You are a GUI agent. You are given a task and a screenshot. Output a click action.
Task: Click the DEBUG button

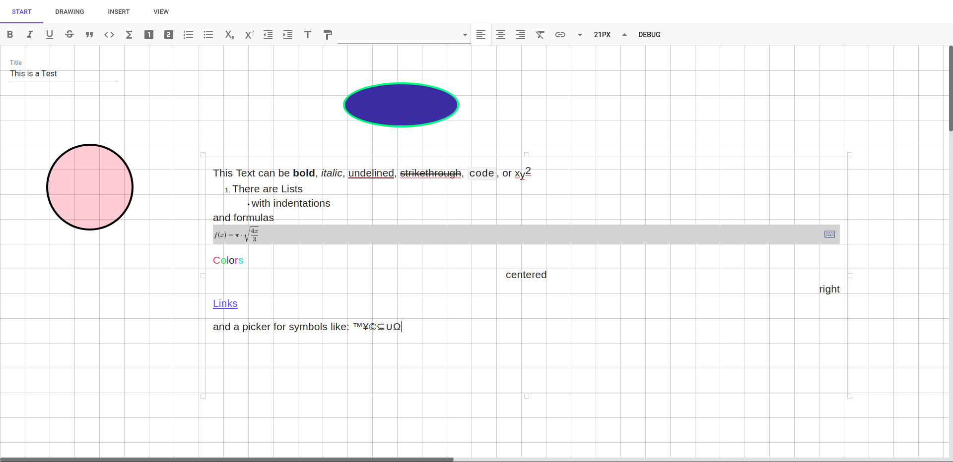[649, 35]
